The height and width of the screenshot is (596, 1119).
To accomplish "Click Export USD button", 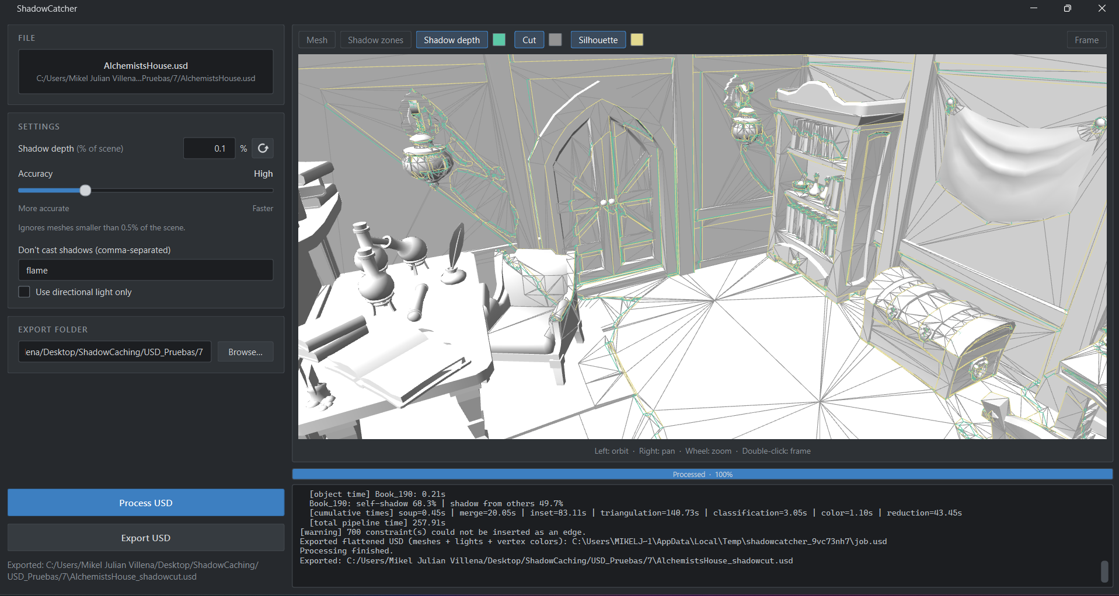I will 146,538.
